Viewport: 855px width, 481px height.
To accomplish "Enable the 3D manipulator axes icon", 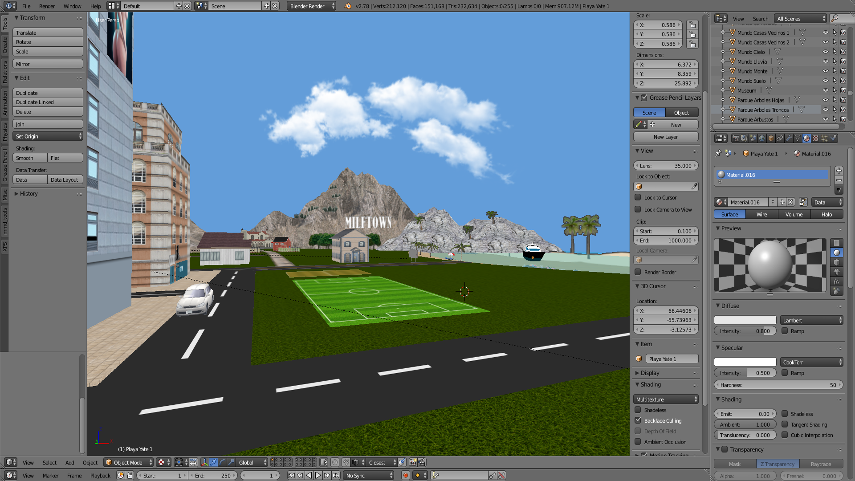I will point(204,463).
